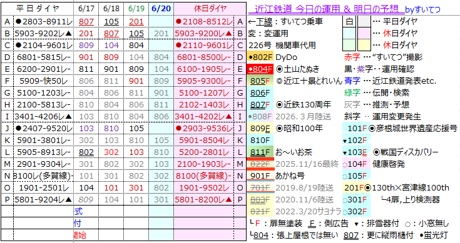Screen dimensions: 460x243
Task: Click holiday cell 8100(多賀線)
Action: pos(204,176)
